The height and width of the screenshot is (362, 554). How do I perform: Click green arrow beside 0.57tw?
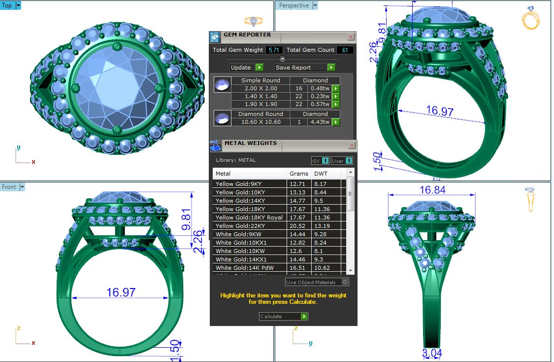336,105
